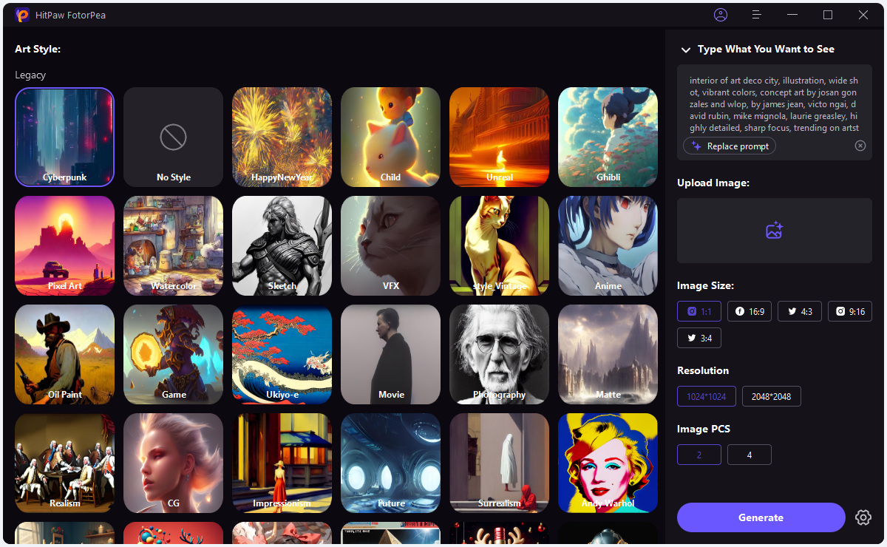
Task: Select the HappyNewYear art style
Action: point(282,137)
